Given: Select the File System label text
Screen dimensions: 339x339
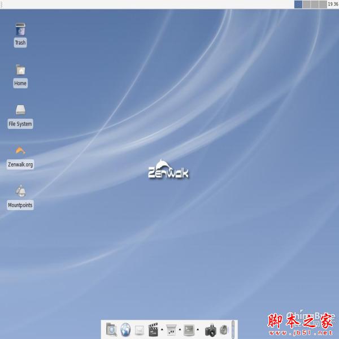Looking at the screenshot, I should pos(20,124).
